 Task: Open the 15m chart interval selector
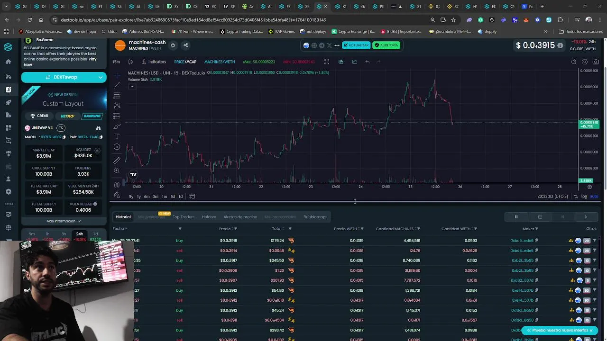[116, 62]
